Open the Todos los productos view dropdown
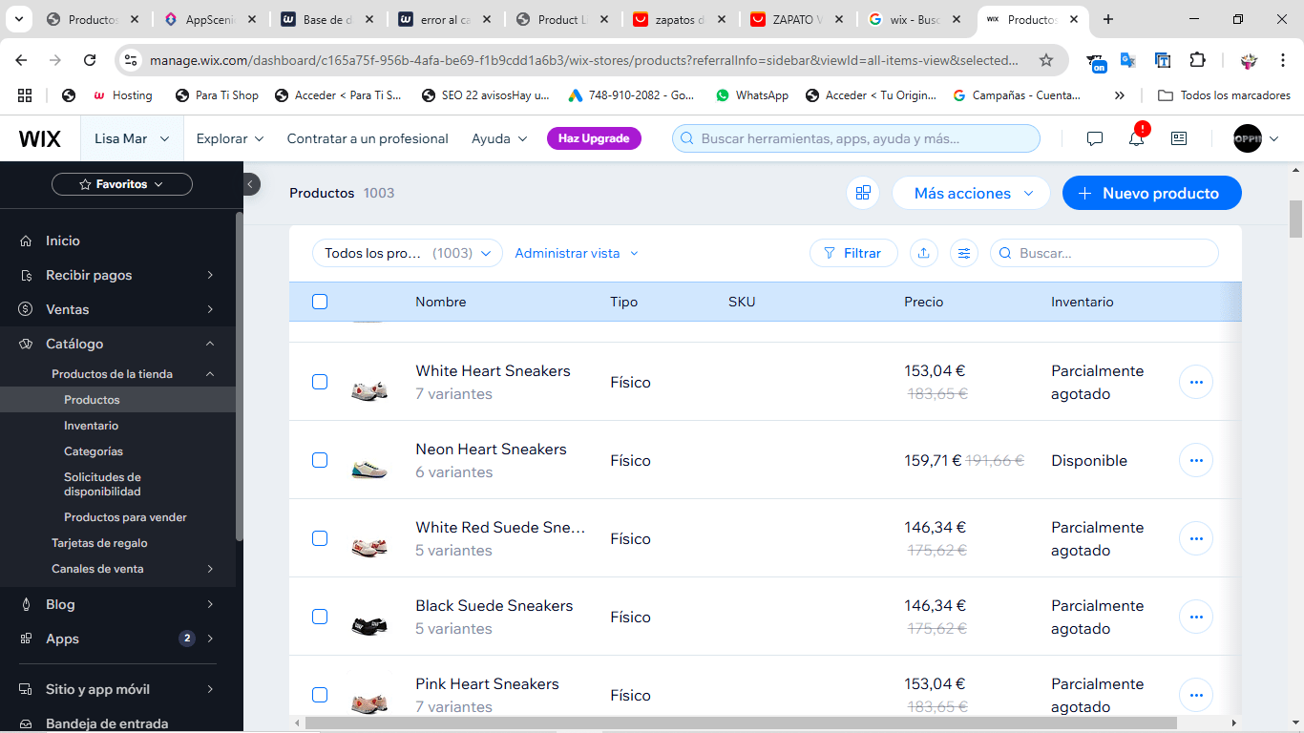Image resolution: width=1304 pixels, height=733 pixels. (x=408, y=253)
